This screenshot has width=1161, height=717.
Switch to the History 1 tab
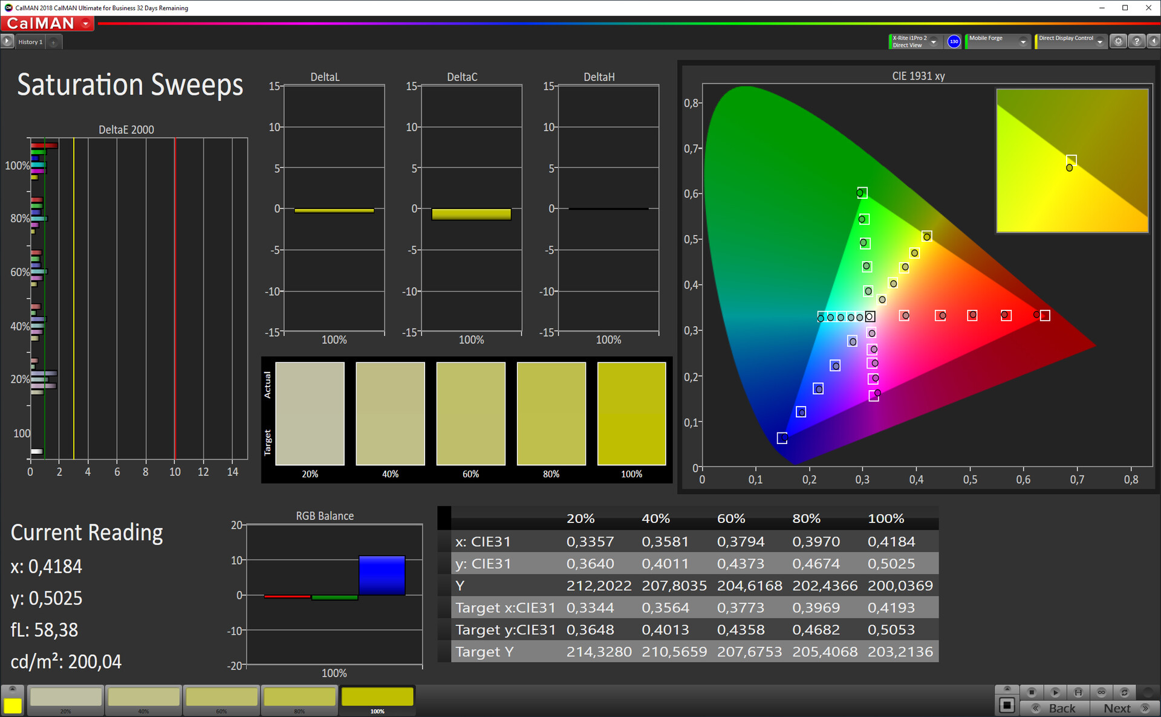[x=30, y=42]
